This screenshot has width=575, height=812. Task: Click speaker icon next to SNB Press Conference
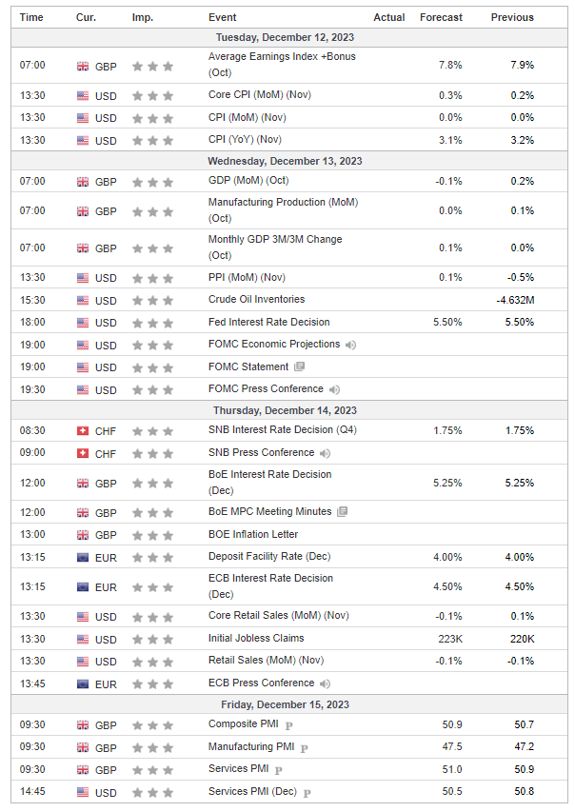click(326, 453)
